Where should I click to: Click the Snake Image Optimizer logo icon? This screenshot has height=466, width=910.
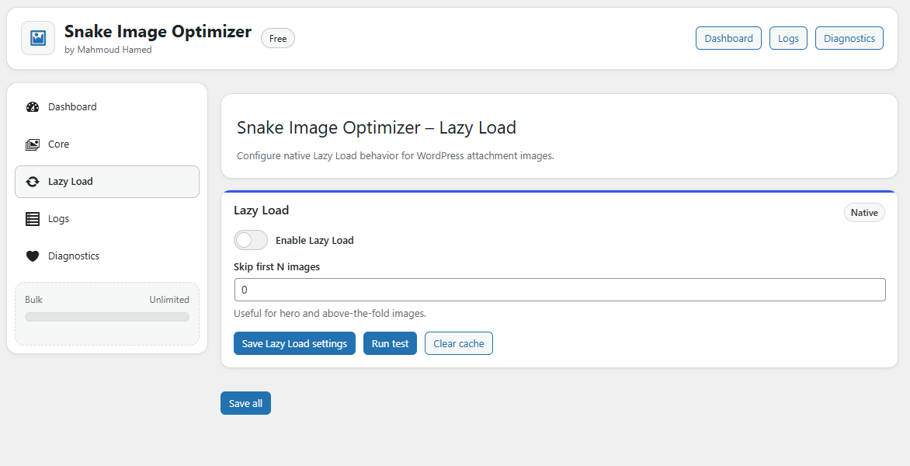point(38,38)
